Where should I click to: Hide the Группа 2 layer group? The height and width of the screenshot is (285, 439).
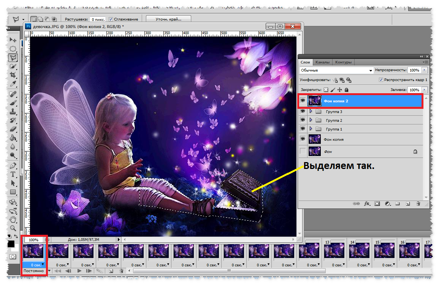[303, 120]
